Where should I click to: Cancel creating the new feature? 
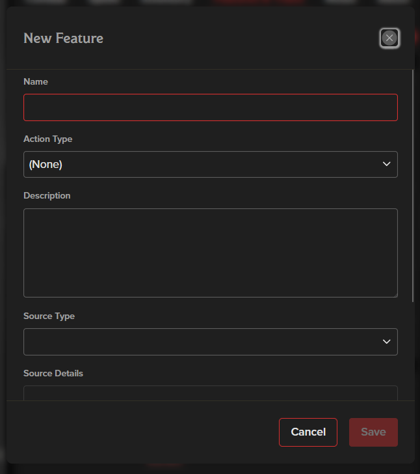308,432
